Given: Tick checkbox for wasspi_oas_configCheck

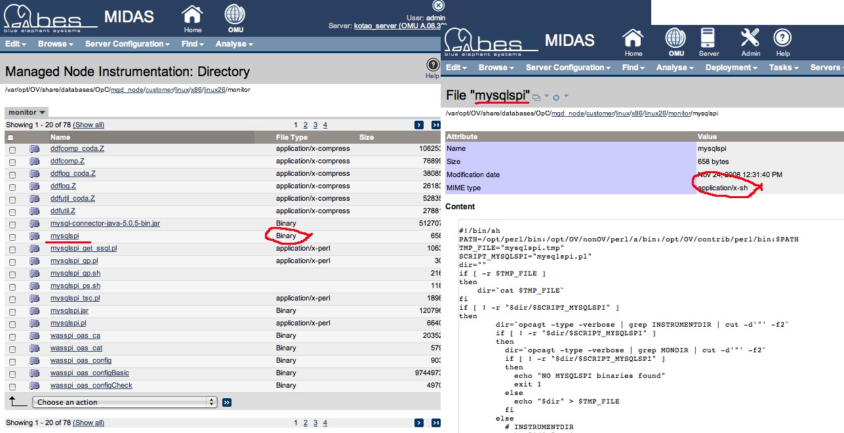Looking at the screenshot, I should point(12,386).
